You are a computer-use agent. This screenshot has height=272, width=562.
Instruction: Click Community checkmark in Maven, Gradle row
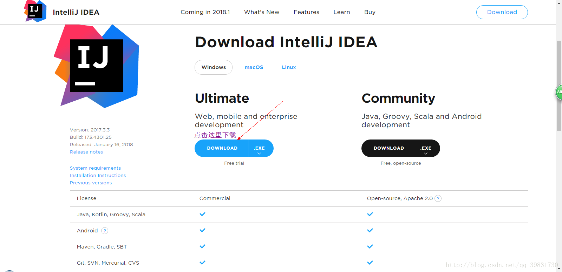tap(370, 246)
